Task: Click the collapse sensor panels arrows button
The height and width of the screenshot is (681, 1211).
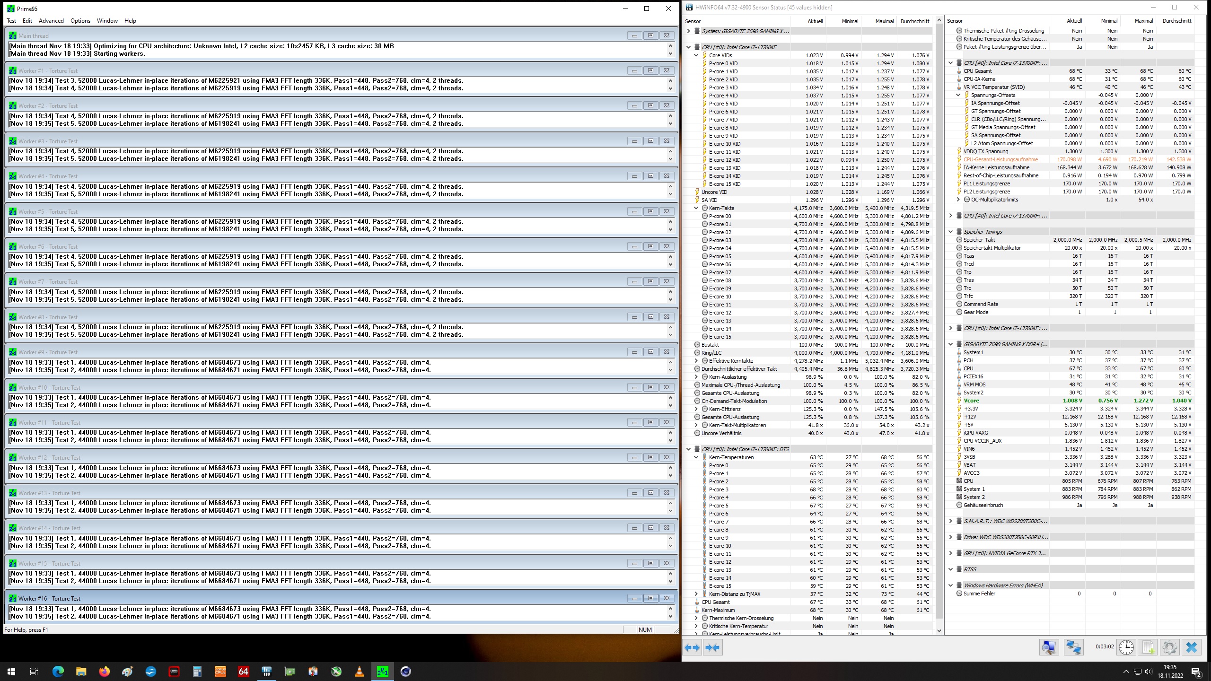Action: click(712, 647)
